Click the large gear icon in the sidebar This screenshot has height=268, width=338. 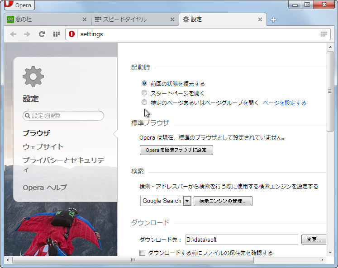click(33, 77)
